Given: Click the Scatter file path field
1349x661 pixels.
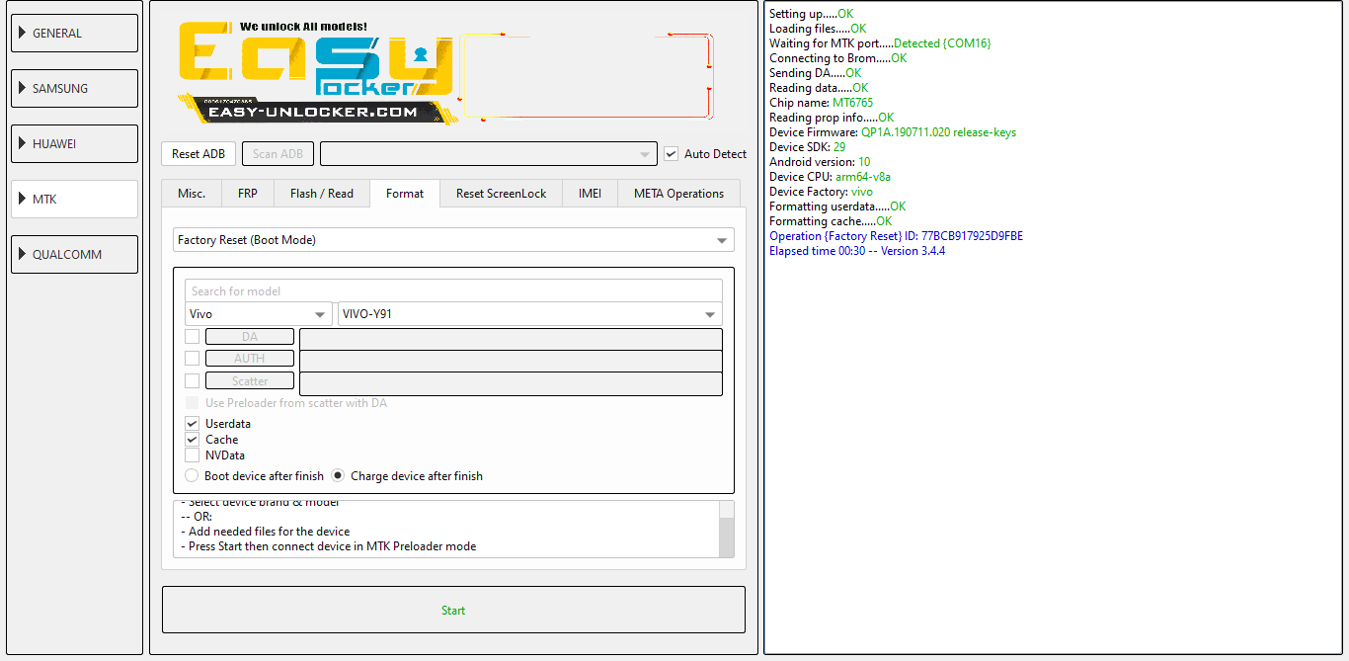Looking at the screenshot, I should pos(511,383).
